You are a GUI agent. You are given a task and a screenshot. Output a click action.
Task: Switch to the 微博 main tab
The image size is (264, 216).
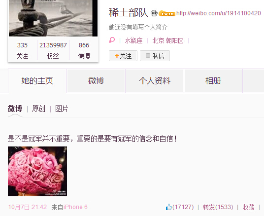(96, 81)
